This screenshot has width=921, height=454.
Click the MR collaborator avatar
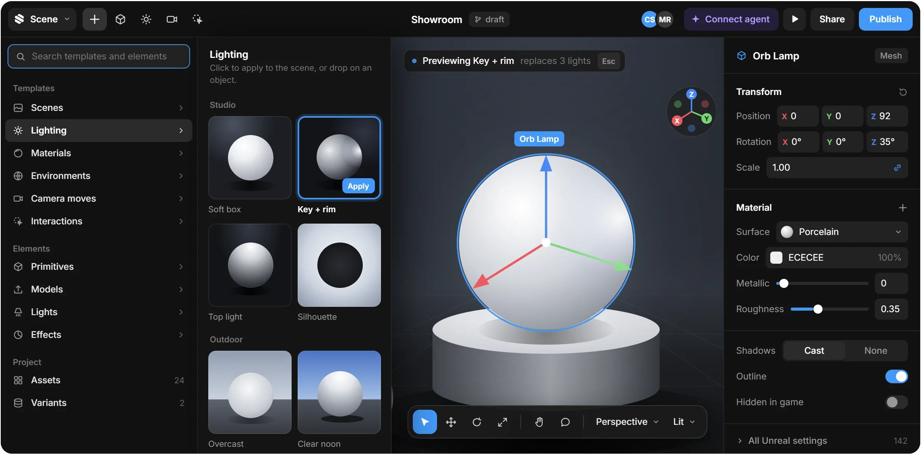[665, 19]
